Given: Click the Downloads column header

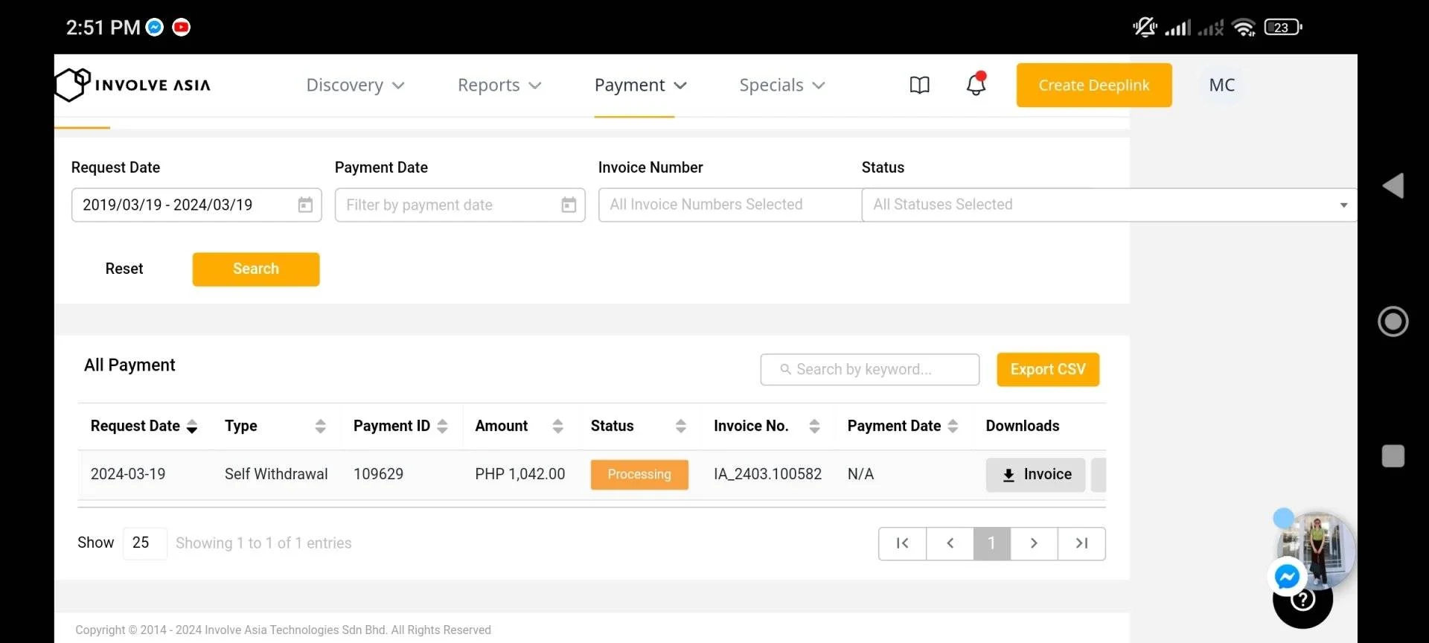Looking at the screenshot, I should click(x=1022, y=426).
